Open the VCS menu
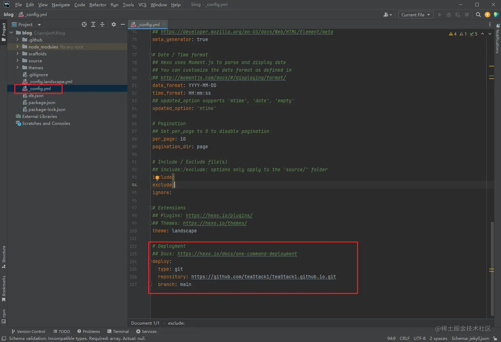 pyautogui.click(x=142, y=5)
